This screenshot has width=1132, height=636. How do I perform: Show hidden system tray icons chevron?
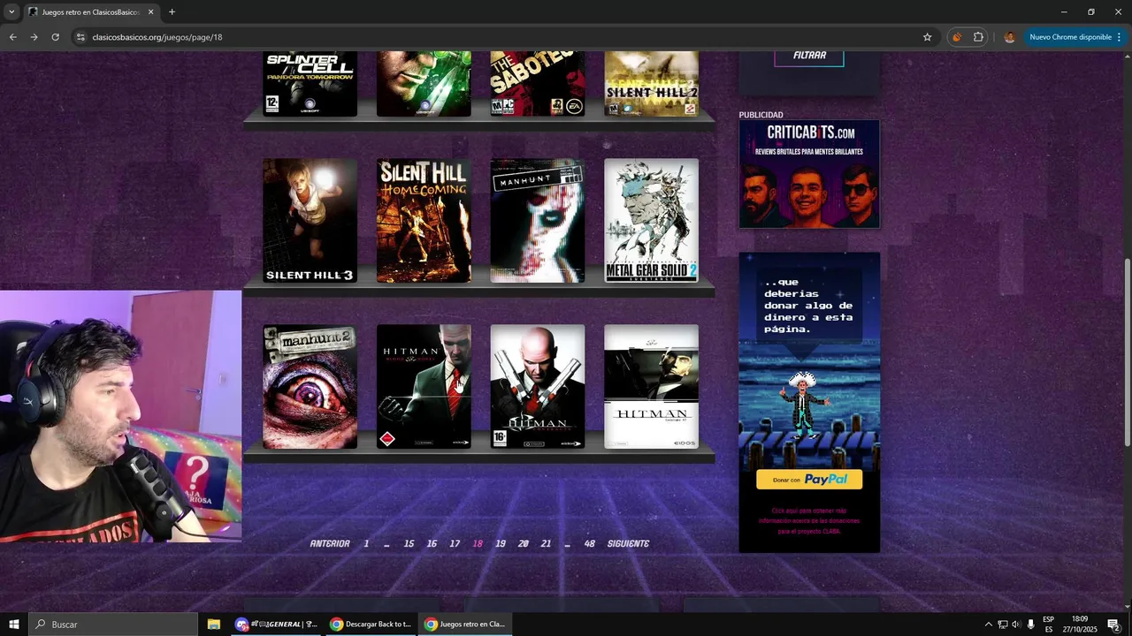pos(988,625)
